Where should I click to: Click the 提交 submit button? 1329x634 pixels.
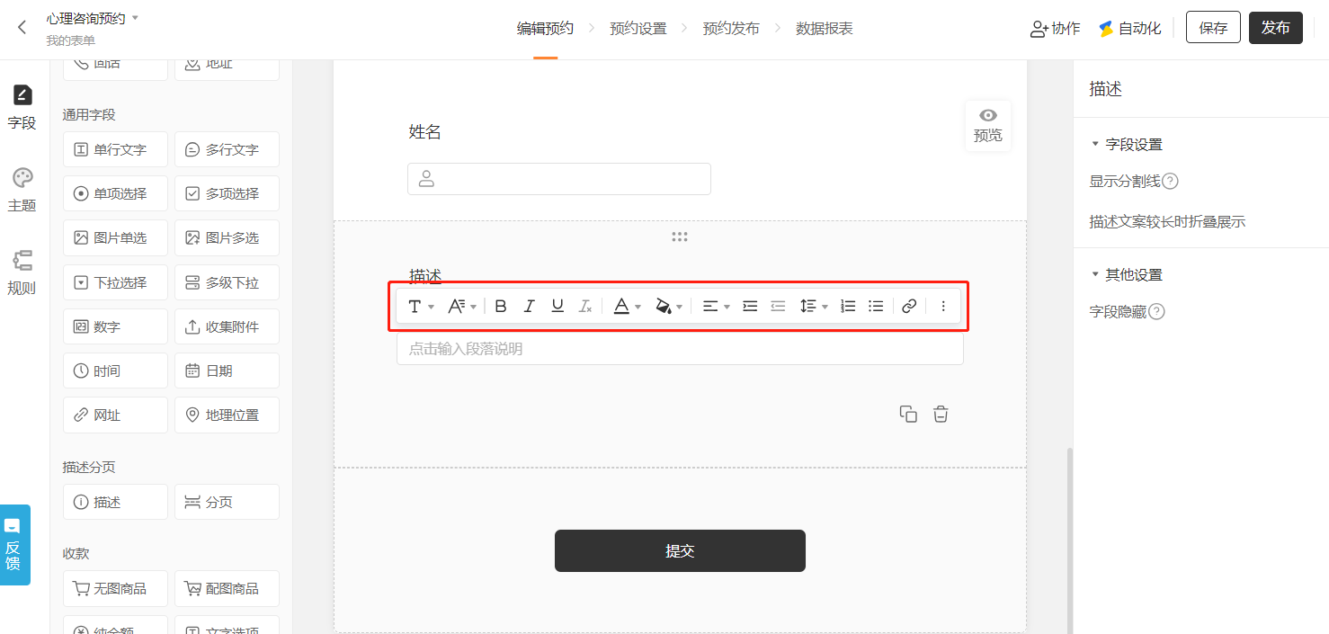(x=680, y=551)
